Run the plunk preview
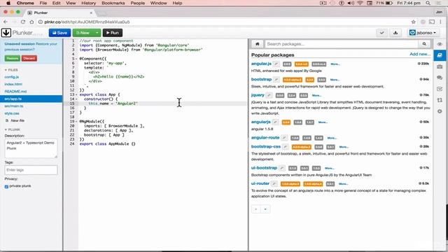Viewport: 448px width, 252px height. point(113,33)
